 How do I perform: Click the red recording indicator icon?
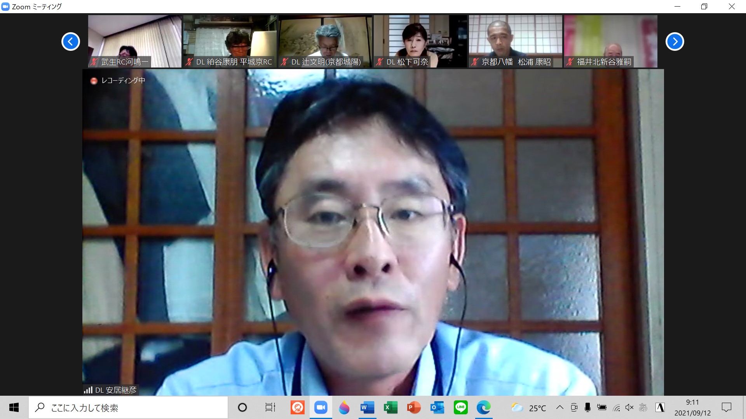click(94, 81)
